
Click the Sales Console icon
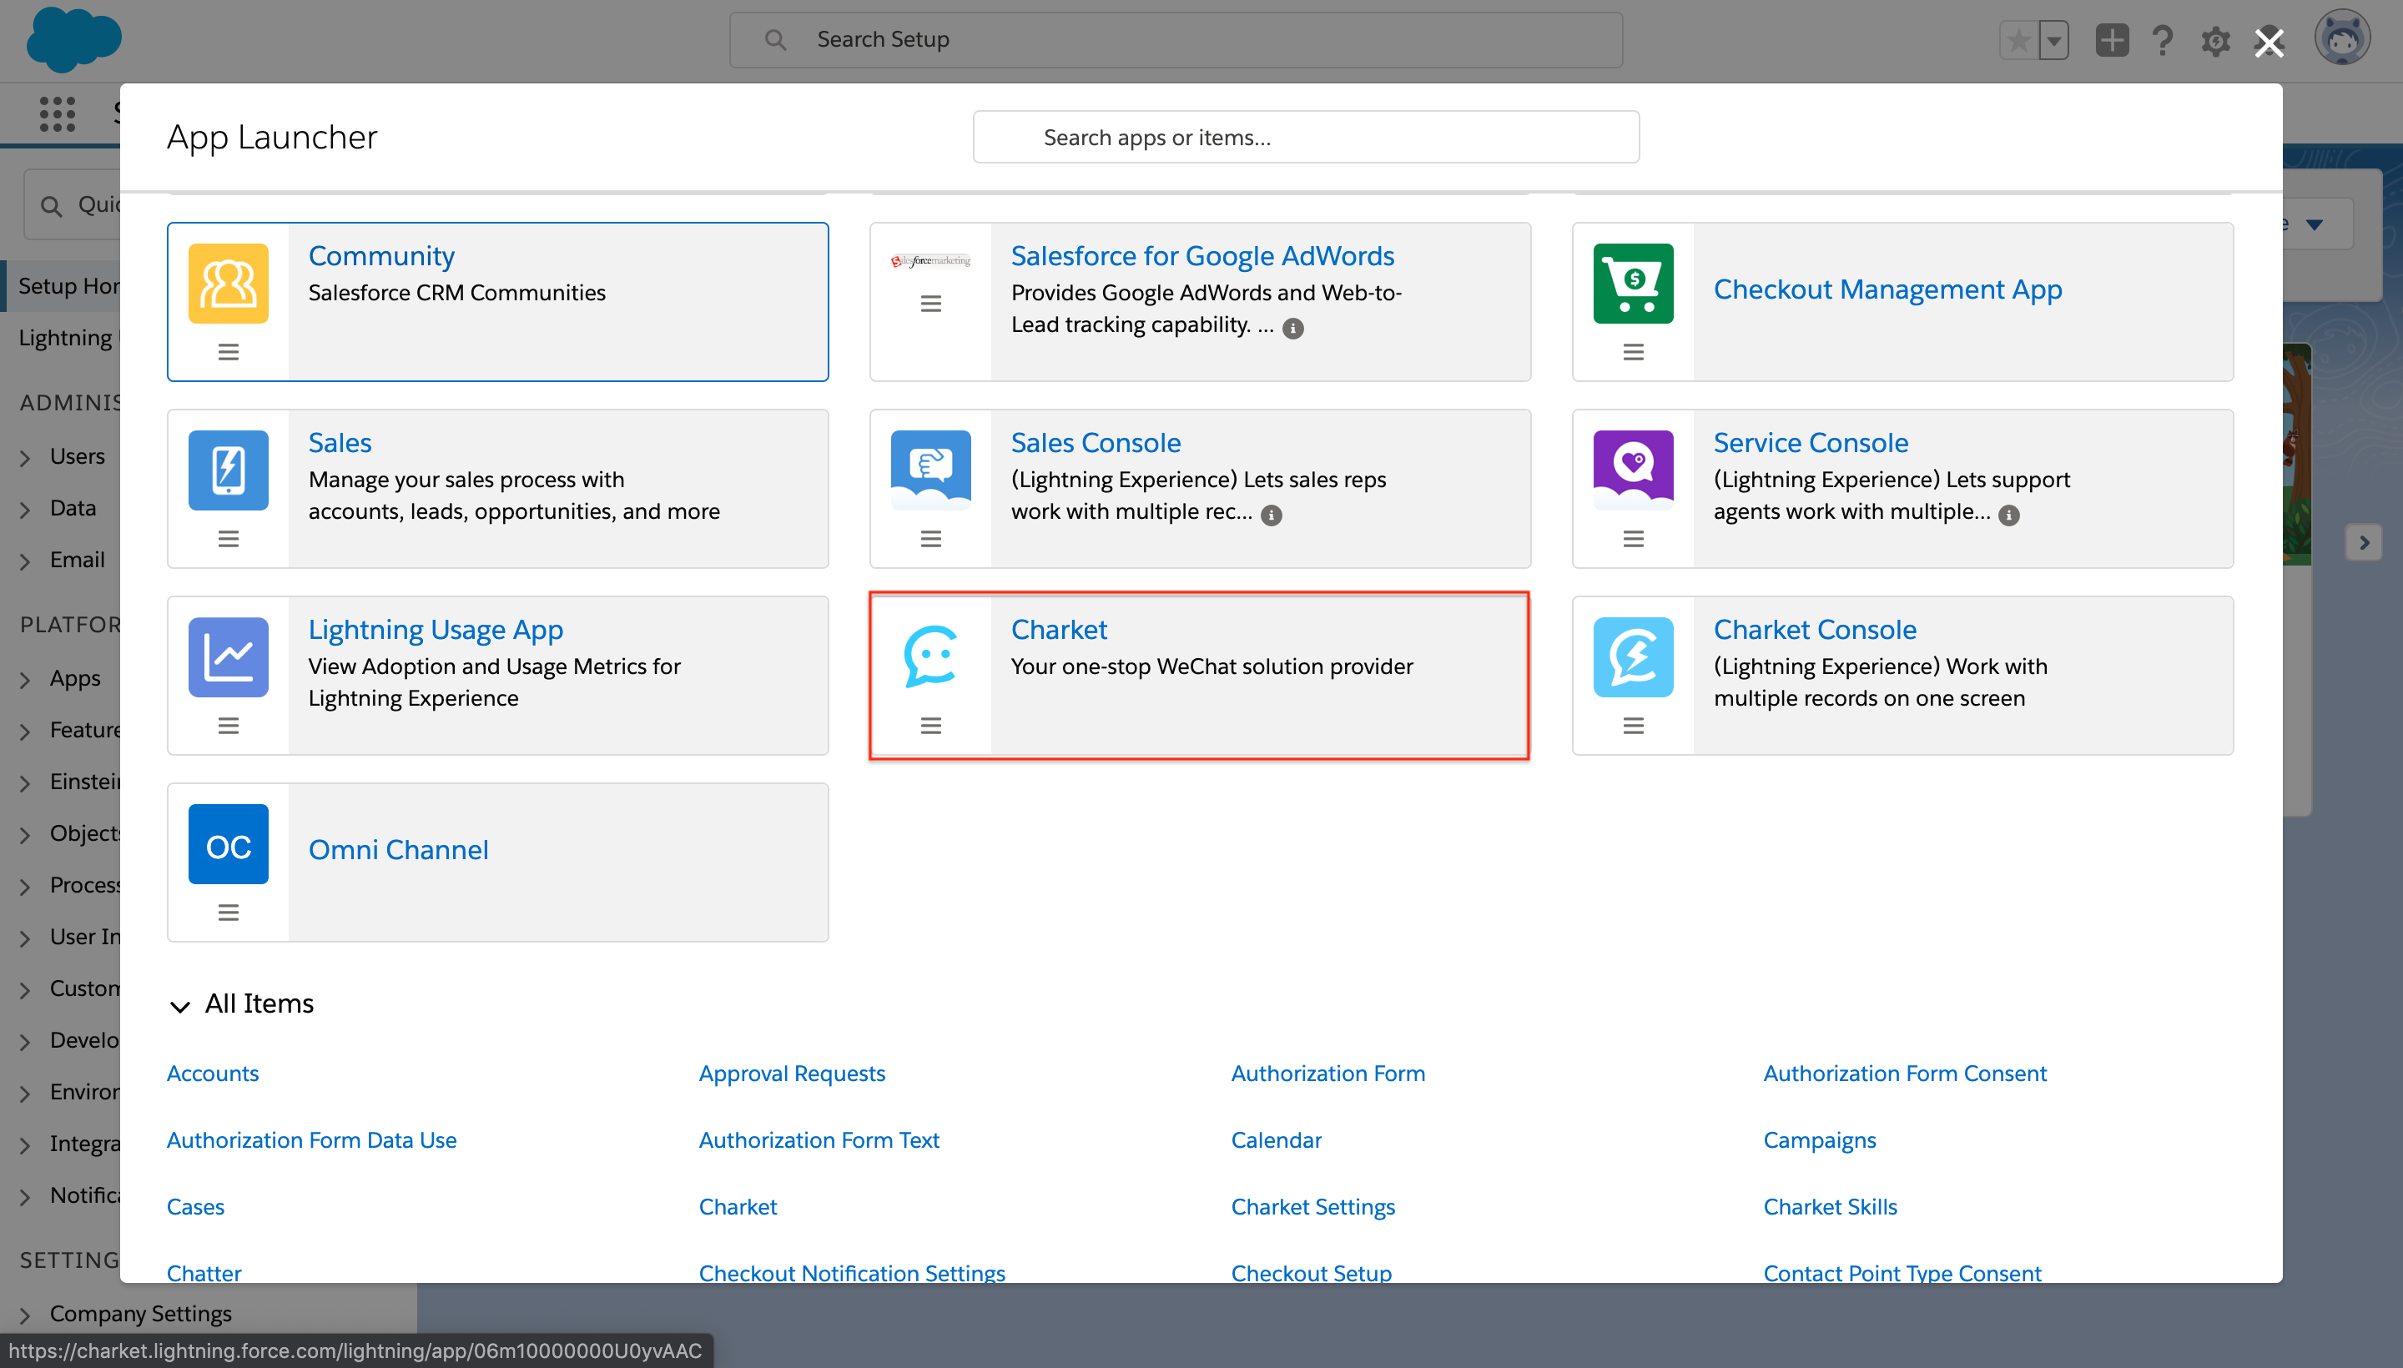tap(930, 470)
